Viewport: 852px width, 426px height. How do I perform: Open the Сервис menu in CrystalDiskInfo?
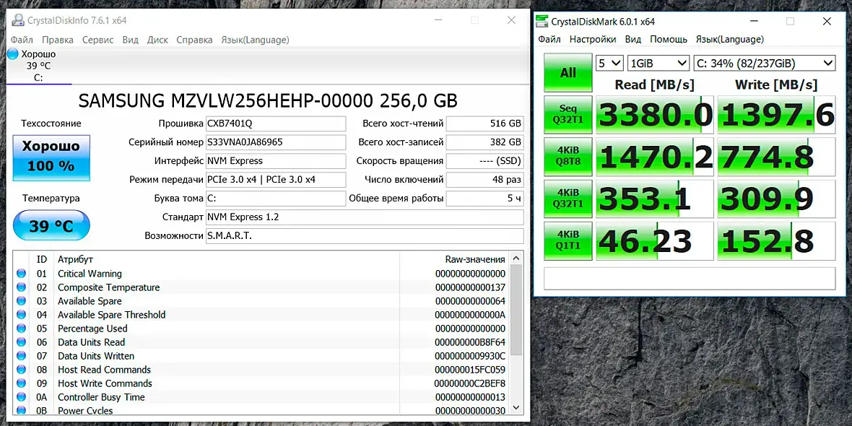tap(97, 40)
